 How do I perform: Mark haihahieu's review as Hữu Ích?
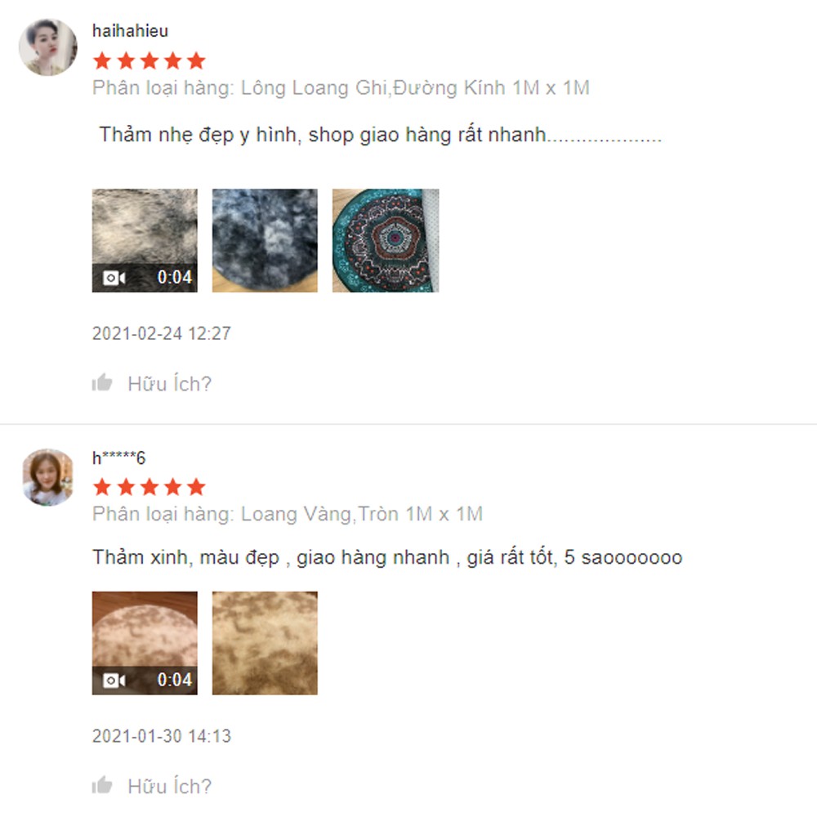coord(170,384)
